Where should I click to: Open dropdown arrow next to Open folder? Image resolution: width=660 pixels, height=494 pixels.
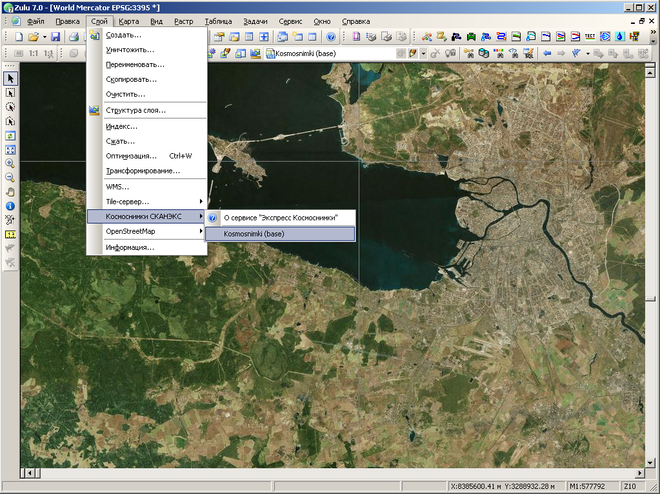coord(45,37)
